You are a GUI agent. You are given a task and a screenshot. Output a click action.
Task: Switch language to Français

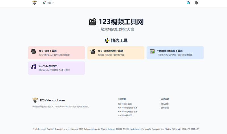click(74, 129)
